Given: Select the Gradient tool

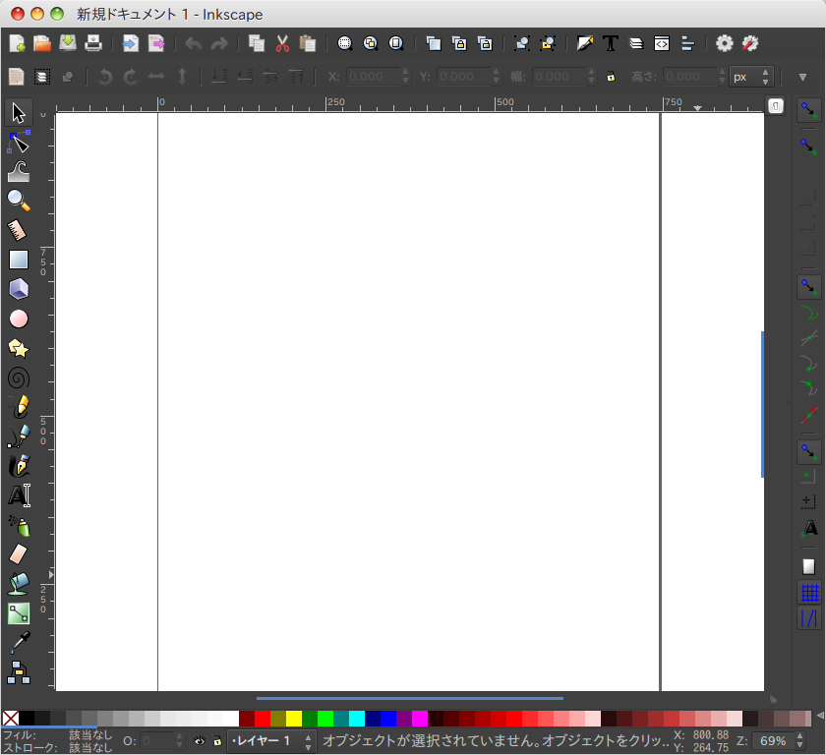Looking at the screenshot, I should (x=19, y=613).
